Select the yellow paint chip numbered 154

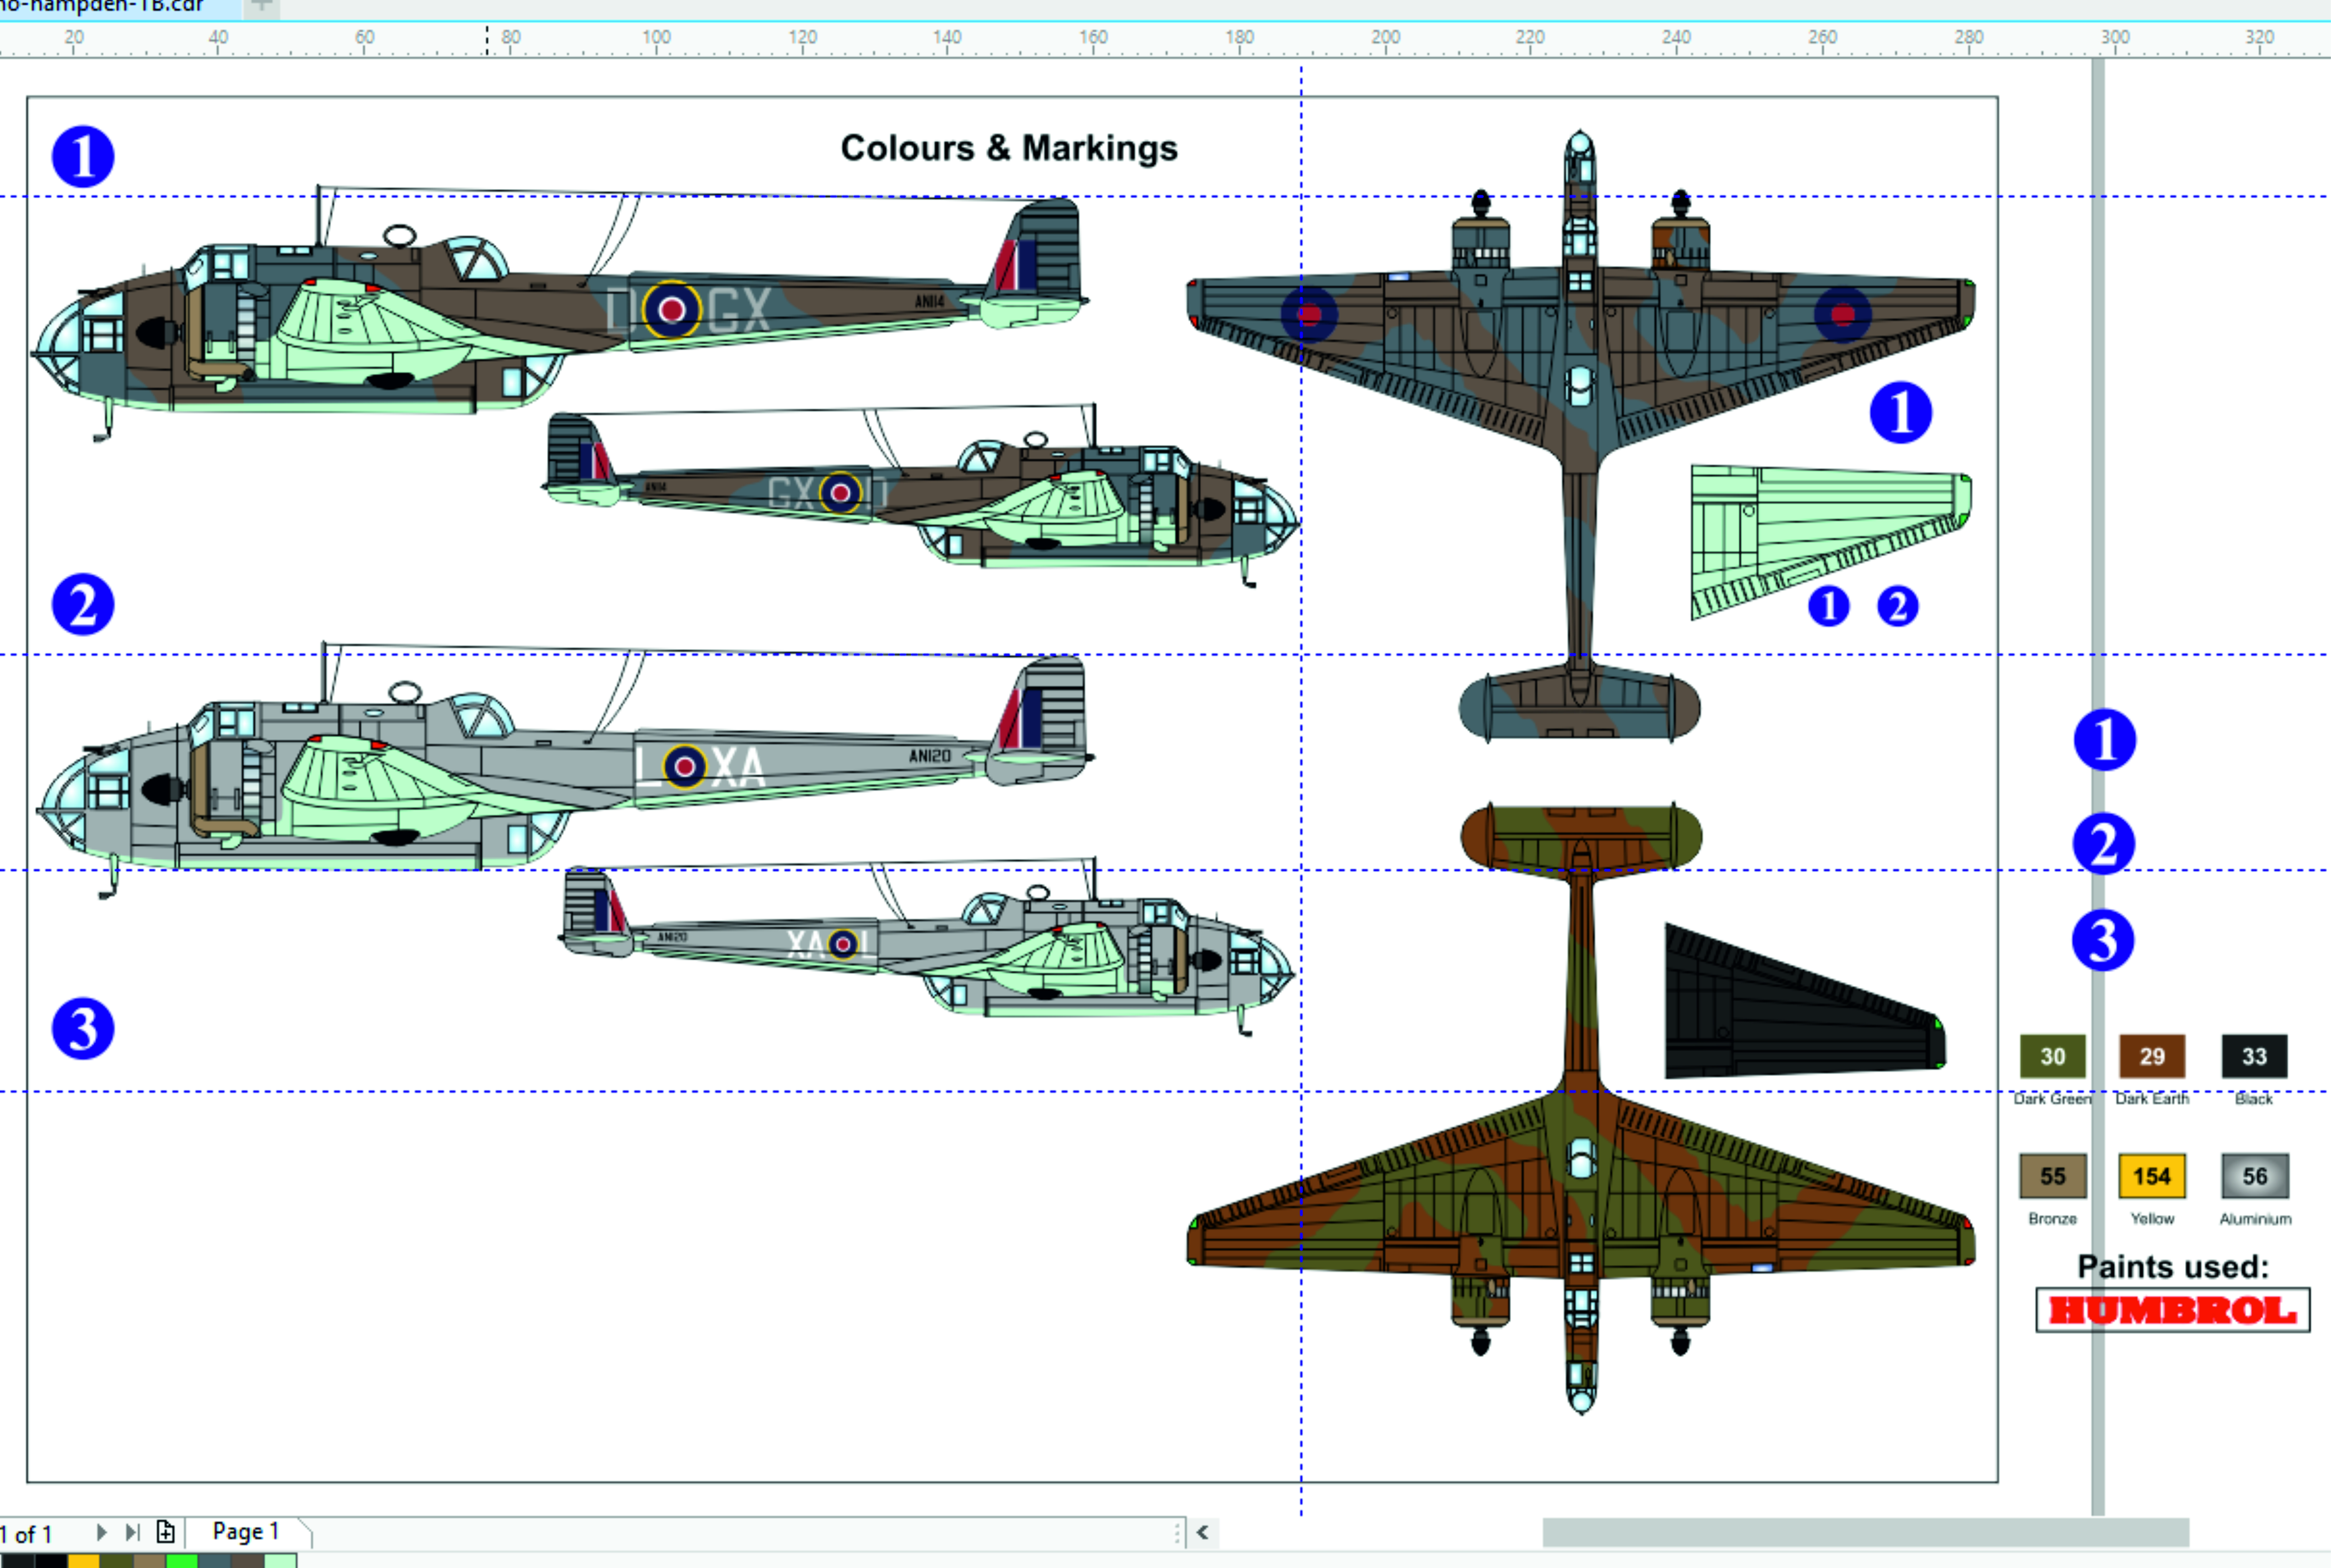2152,1176
